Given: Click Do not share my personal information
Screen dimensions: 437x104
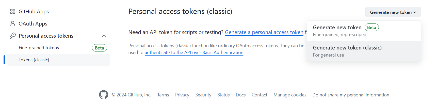Looking at the screenshot, I should pos(350,95).
